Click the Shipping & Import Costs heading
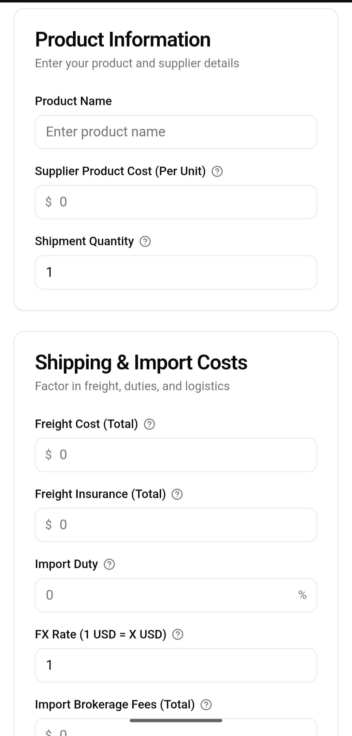The height and width of the screenshot is (736, 352). coord(141,362)
